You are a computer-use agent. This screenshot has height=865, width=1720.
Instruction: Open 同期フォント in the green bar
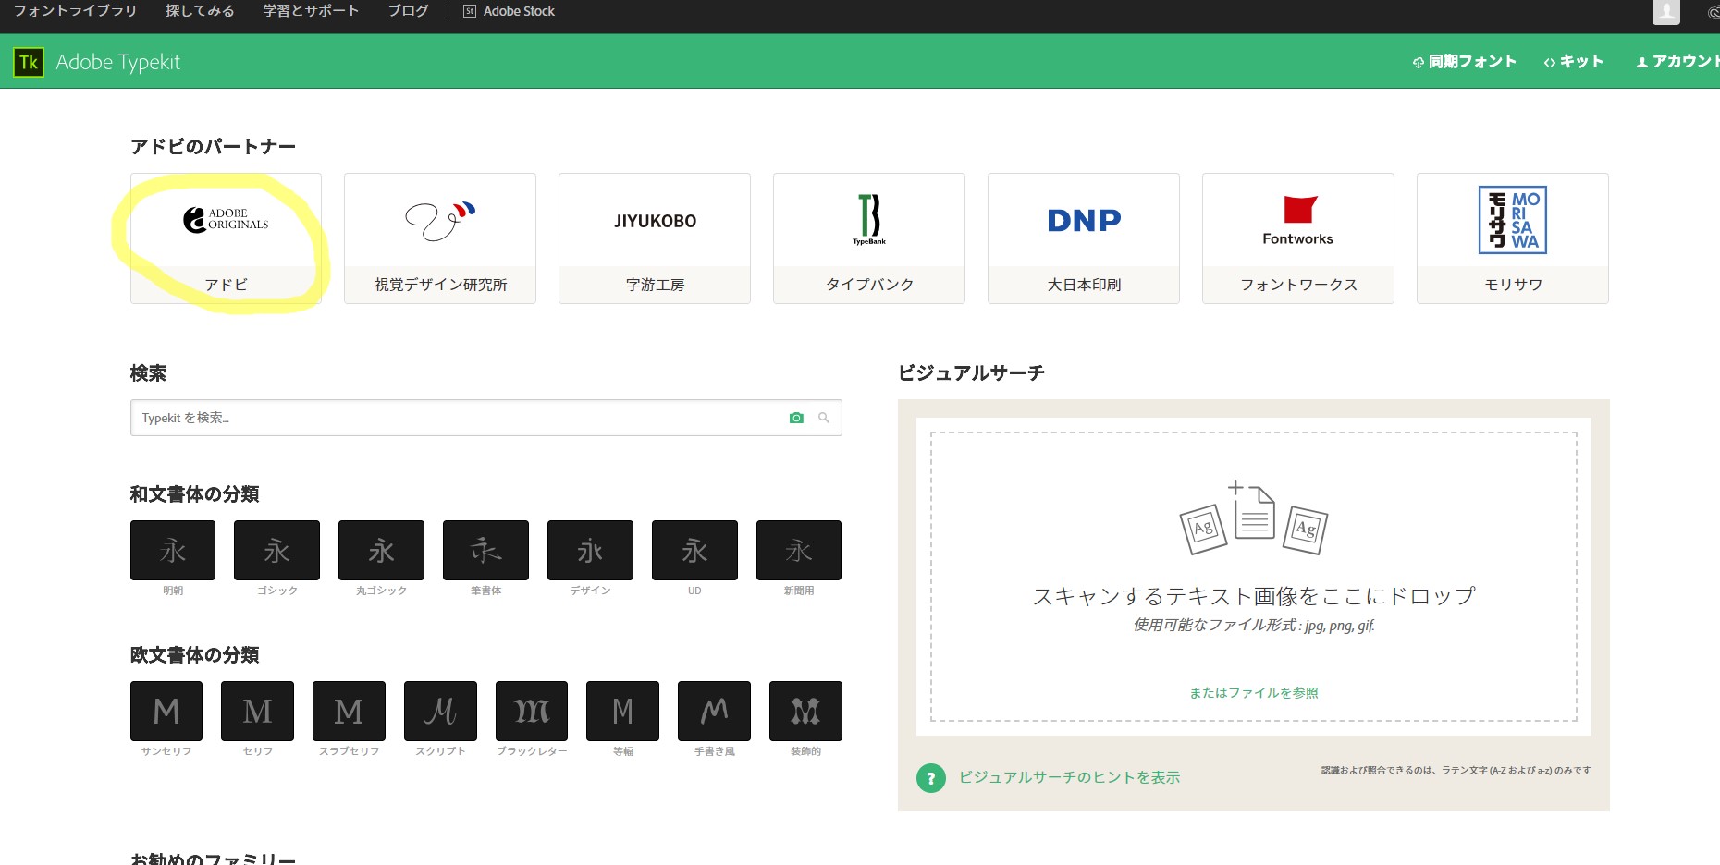(x=1464, y=62)
